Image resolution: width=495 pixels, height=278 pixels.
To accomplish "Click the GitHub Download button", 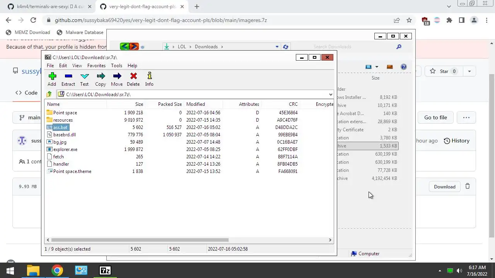I will click(x=445, y=186).
